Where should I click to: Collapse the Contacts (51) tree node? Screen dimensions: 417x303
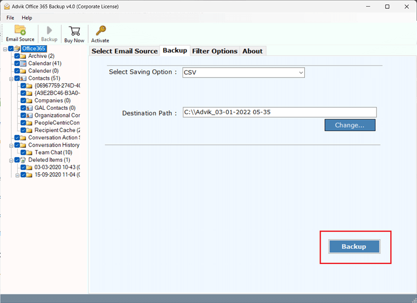point(11,79)
